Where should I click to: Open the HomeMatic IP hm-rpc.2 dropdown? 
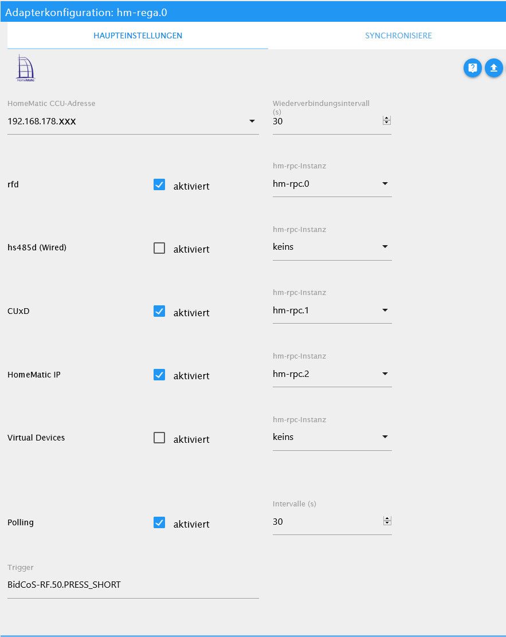(x=332, y=374)
